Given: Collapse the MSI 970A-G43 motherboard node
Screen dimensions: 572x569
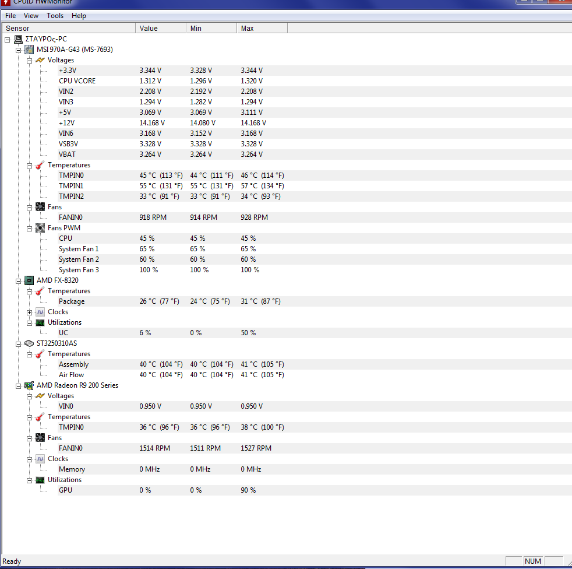Looking at the screenshot, I should pyautogui.click(x=18, y=50).
